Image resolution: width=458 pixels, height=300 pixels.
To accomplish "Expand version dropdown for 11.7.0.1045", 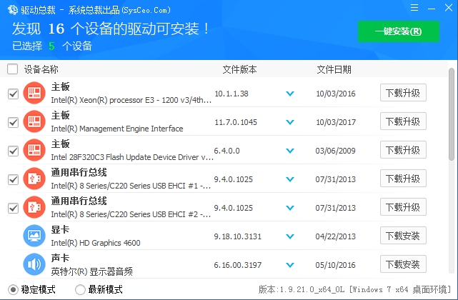I will coord(290,122).
